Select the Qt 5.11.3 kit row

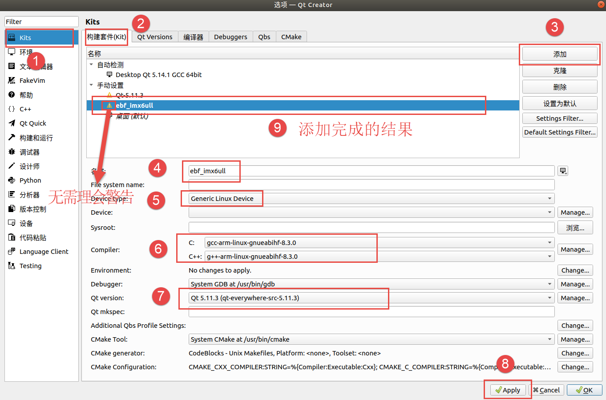pyautogui.click(x=303, y=95)
